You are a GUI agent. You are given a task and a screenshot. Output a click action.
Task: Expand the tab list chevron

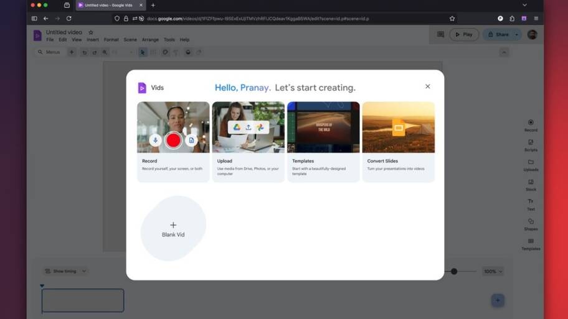[524, 5]
